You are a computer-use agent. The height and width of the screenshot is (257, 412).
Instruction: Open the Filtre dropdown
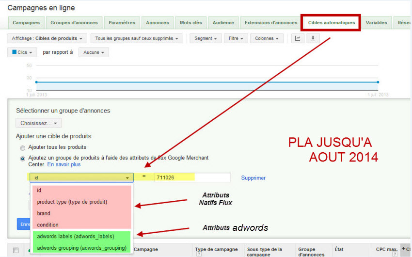[x=236, y=38]
